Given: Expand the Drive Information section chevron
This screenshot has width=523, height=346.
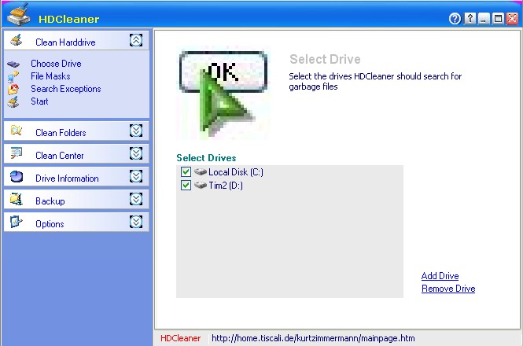Looking at the screenshot, I should click(136, 176).
